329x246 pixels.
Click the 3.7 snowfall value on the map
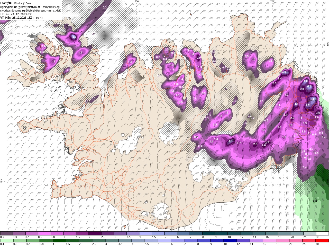tap(231, 140)
